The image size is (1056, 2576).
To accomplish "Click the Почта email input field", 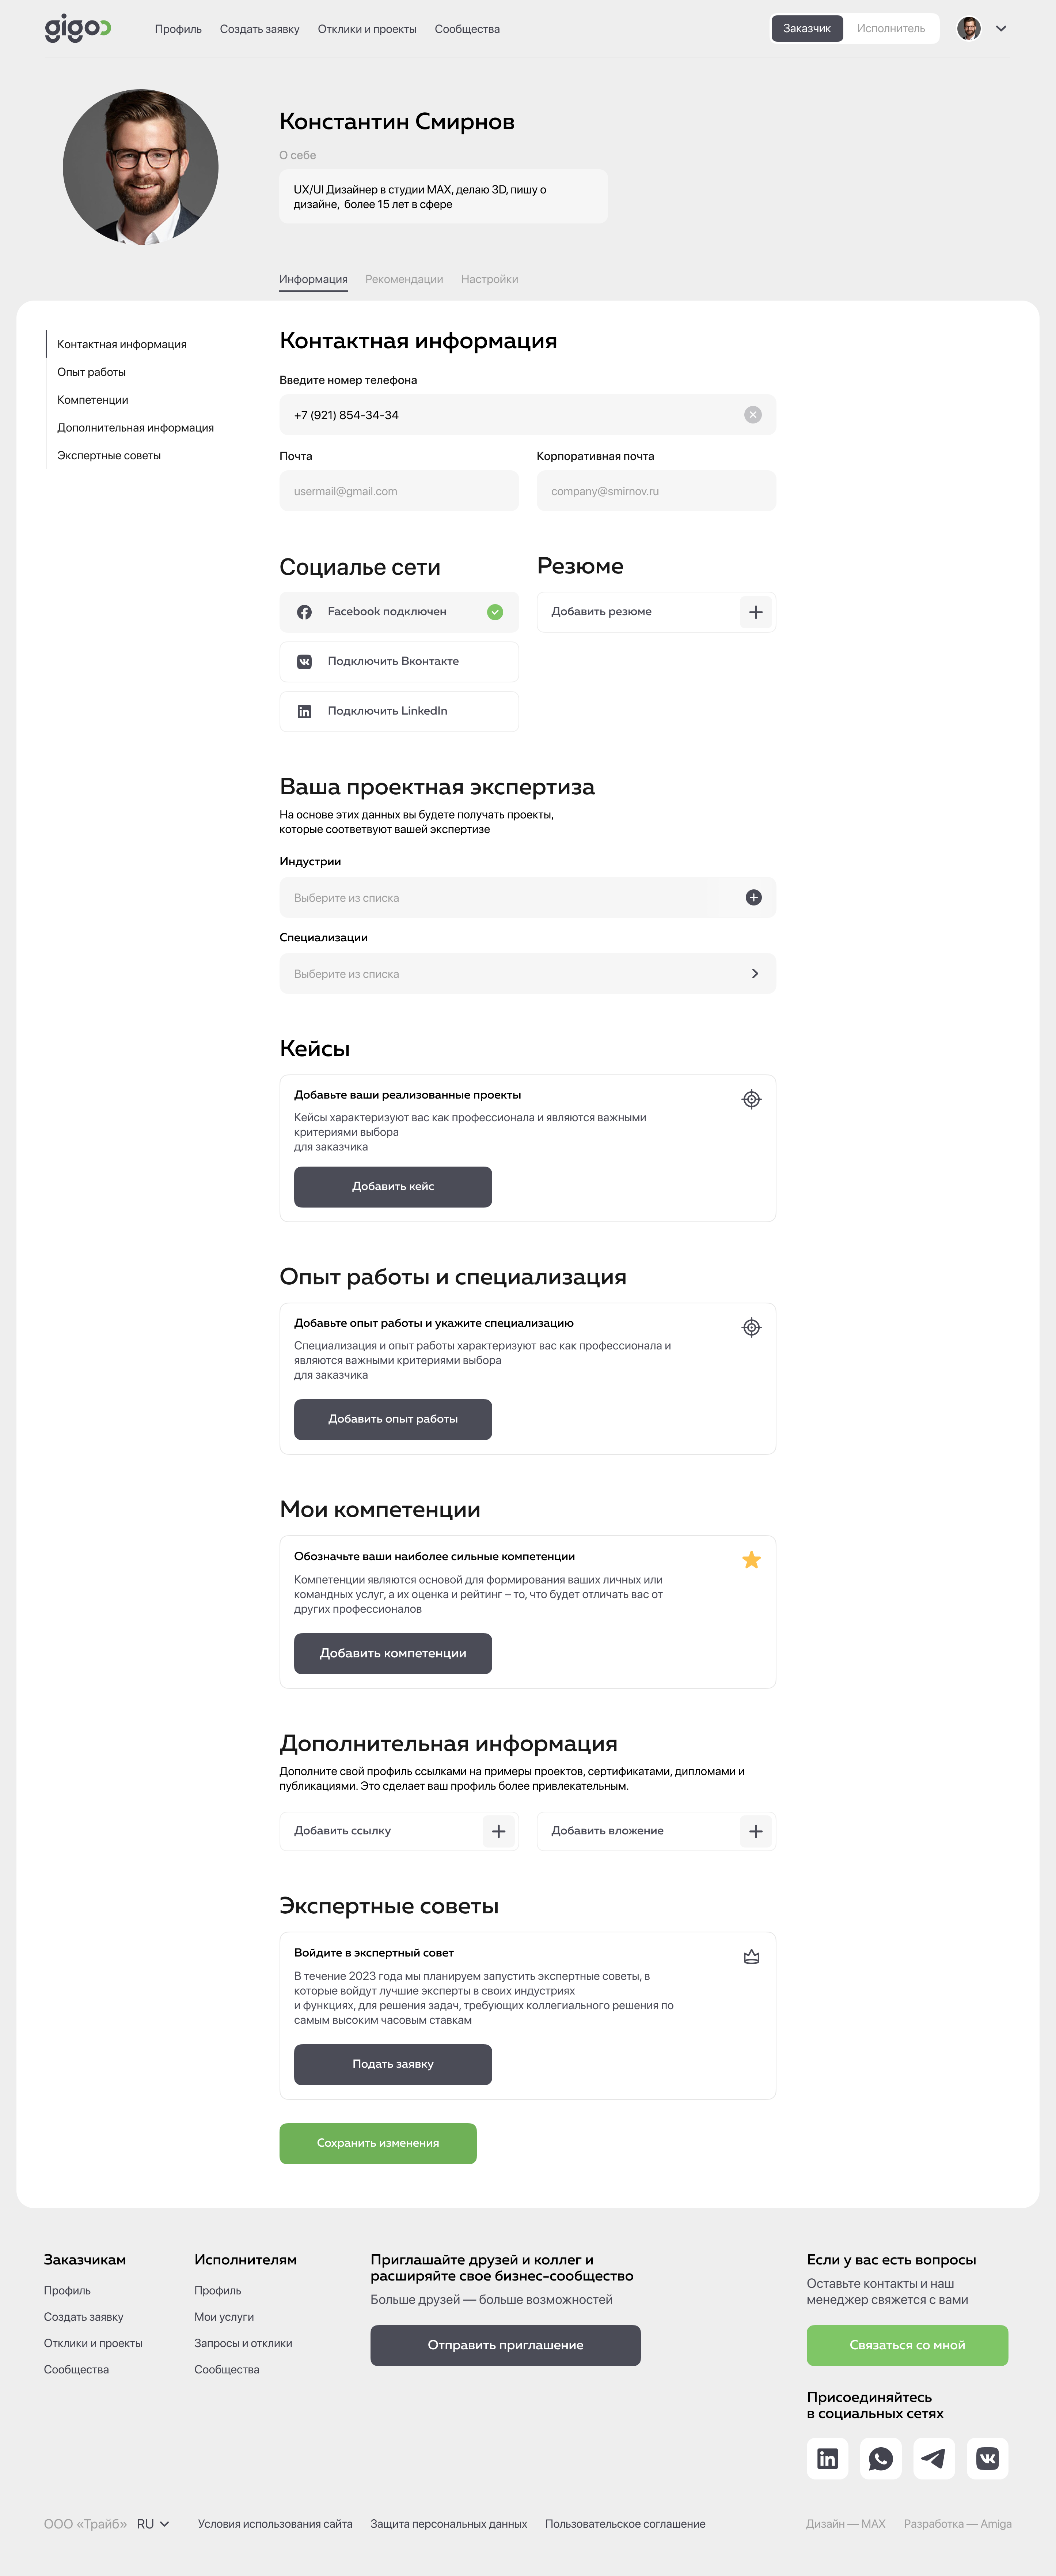I will [399, 491].
